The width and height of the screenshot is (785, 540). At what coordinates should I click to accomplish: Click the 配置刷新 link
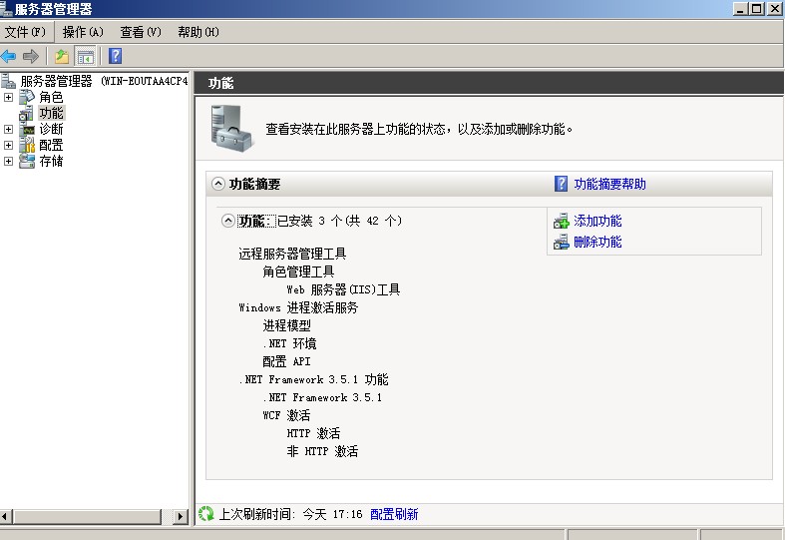(x=394, y=514)
